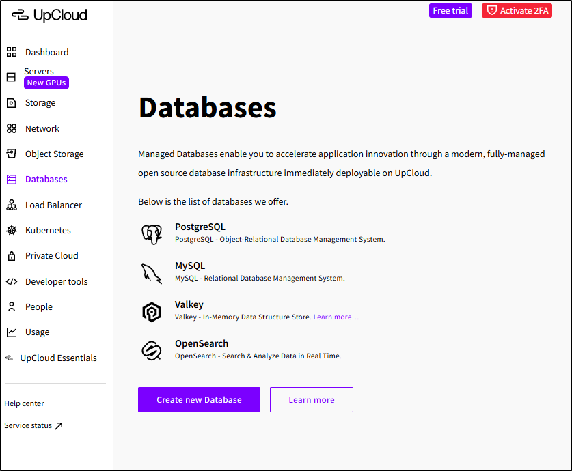
Task: Click the Network nodes icon
Action: [12, 128]
